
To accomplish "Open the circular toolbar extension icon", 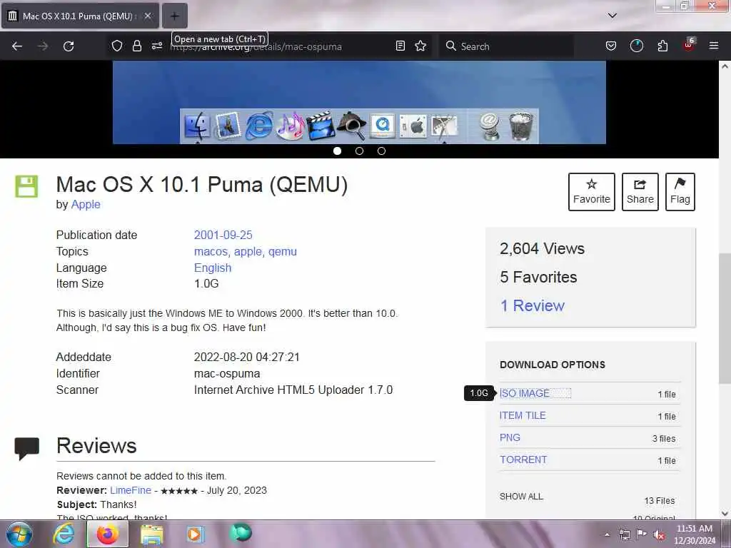I will tap(636, 46).
